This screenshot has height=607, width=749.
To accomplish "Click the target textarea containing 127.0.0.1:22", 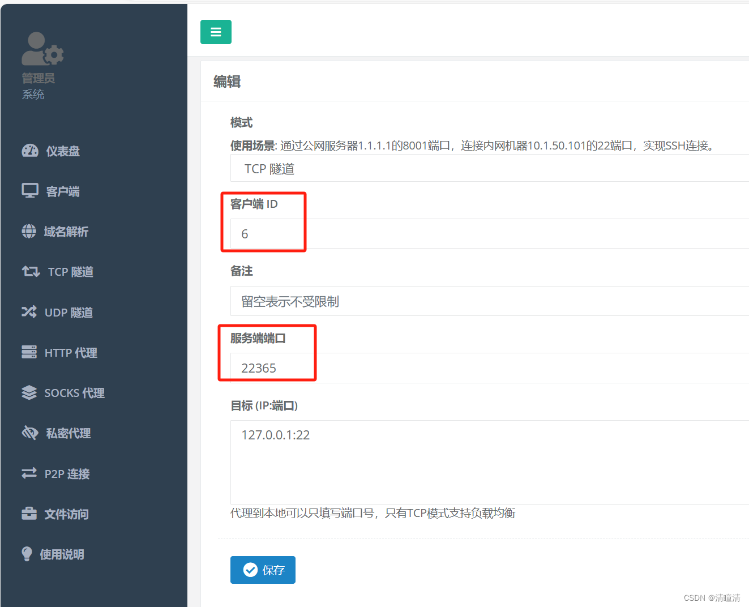I will (x=490, y=462).
